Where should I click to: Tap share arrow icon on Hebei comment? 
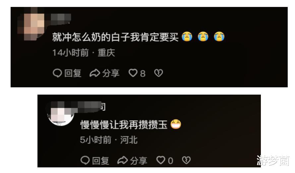pyautogui.click(x=123, y=160)
